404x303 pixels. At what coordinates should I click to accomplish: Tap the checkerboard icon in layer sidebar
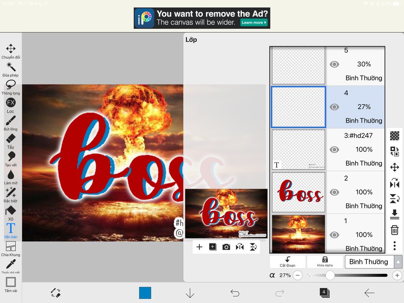click(x=395, y=136)
